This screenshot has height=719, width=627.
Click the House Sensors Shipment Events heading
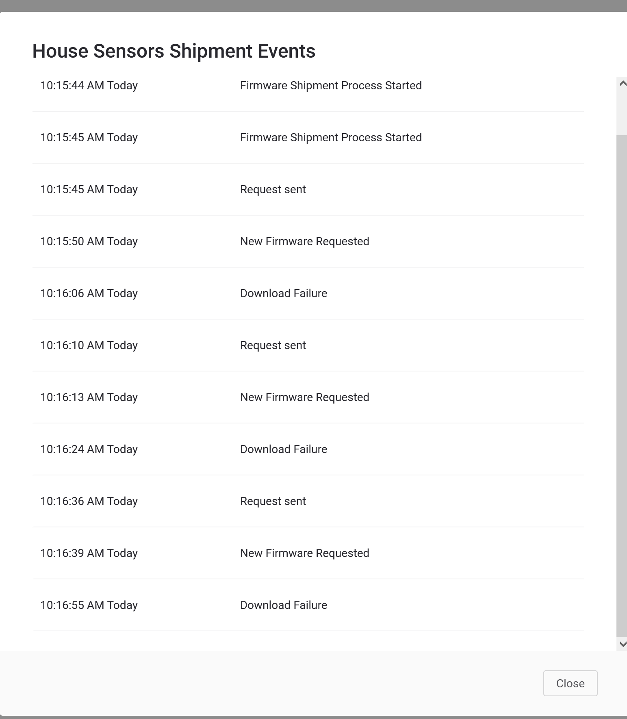pos(174,51)
